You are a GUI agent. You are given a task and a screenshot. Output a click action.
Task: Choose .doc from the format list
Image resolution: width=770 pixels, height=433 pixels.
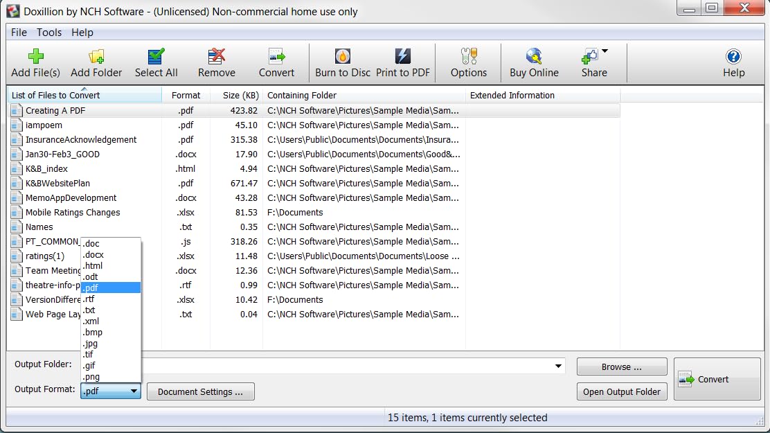pyautogui.click(x=111, y=243)
